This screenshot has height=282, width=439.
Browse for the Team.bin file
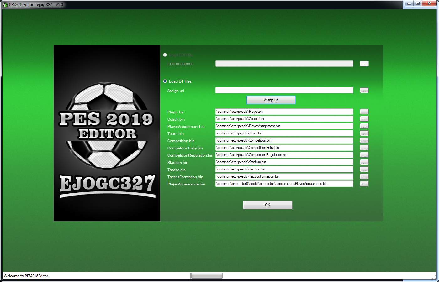coord(364,133)
